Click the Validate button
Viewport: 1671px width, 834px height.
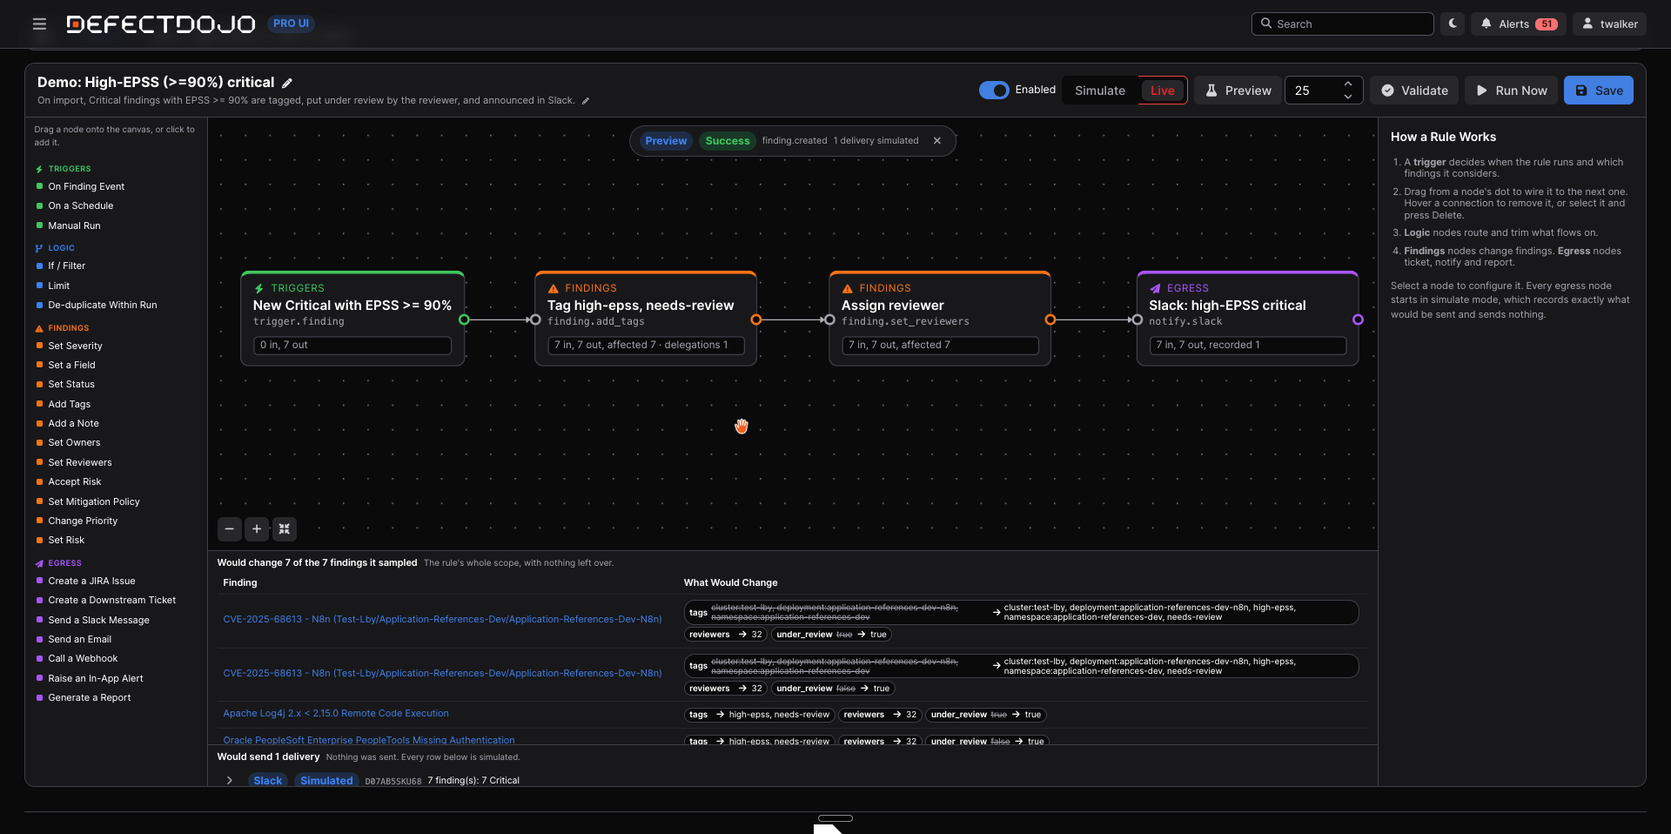point(1414,91)
